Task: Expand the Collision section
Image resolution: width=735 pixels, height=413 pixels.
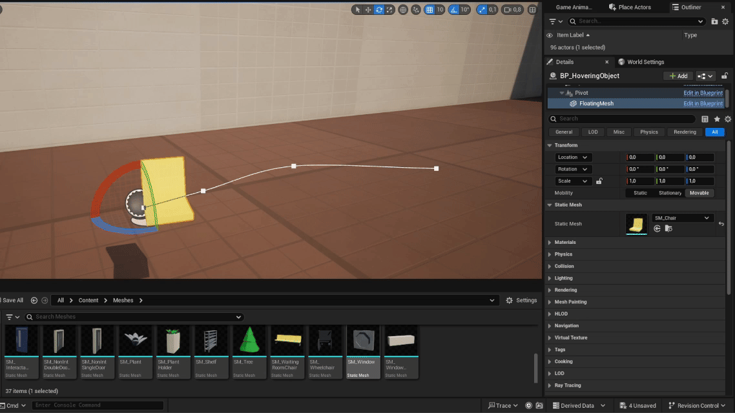Action: pos(550,267)
